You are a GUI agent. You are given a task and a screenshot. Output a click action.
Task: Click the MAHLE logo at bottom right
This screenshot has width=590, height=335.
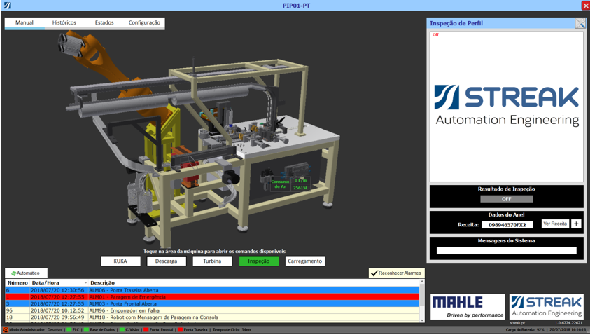[x=467, y=306]
